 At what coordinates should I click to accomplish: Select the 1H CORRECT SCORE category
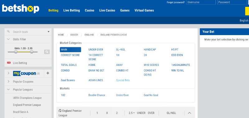point(96,57)
